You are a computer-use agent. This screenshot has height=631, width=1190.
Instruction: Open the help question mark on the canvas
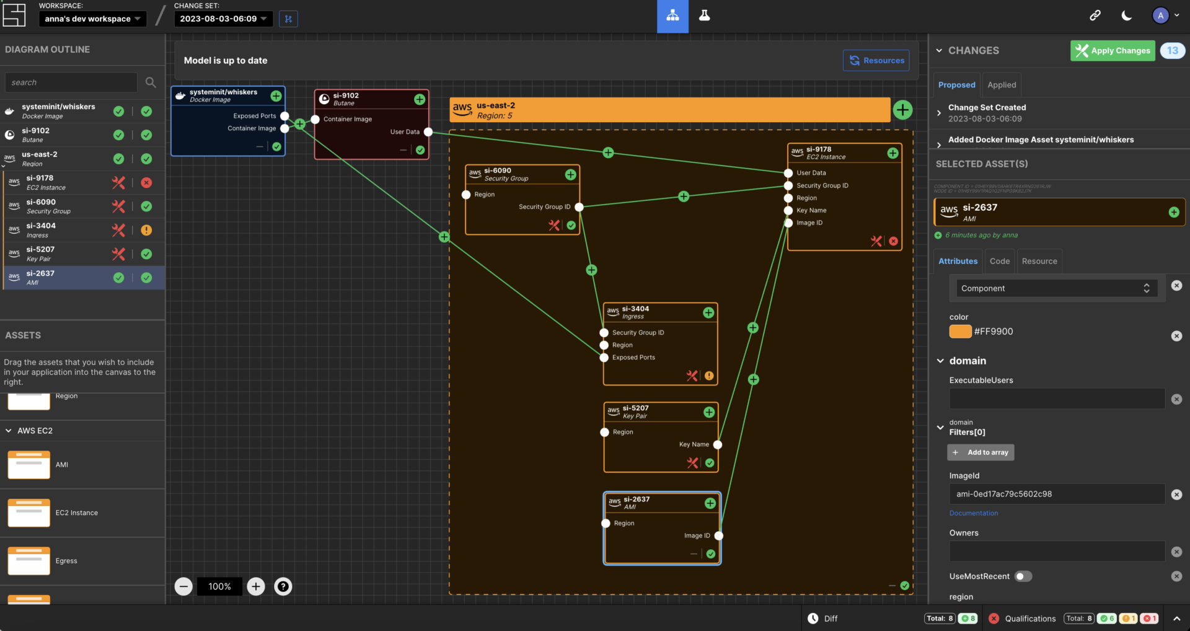(x=283, y=586)
